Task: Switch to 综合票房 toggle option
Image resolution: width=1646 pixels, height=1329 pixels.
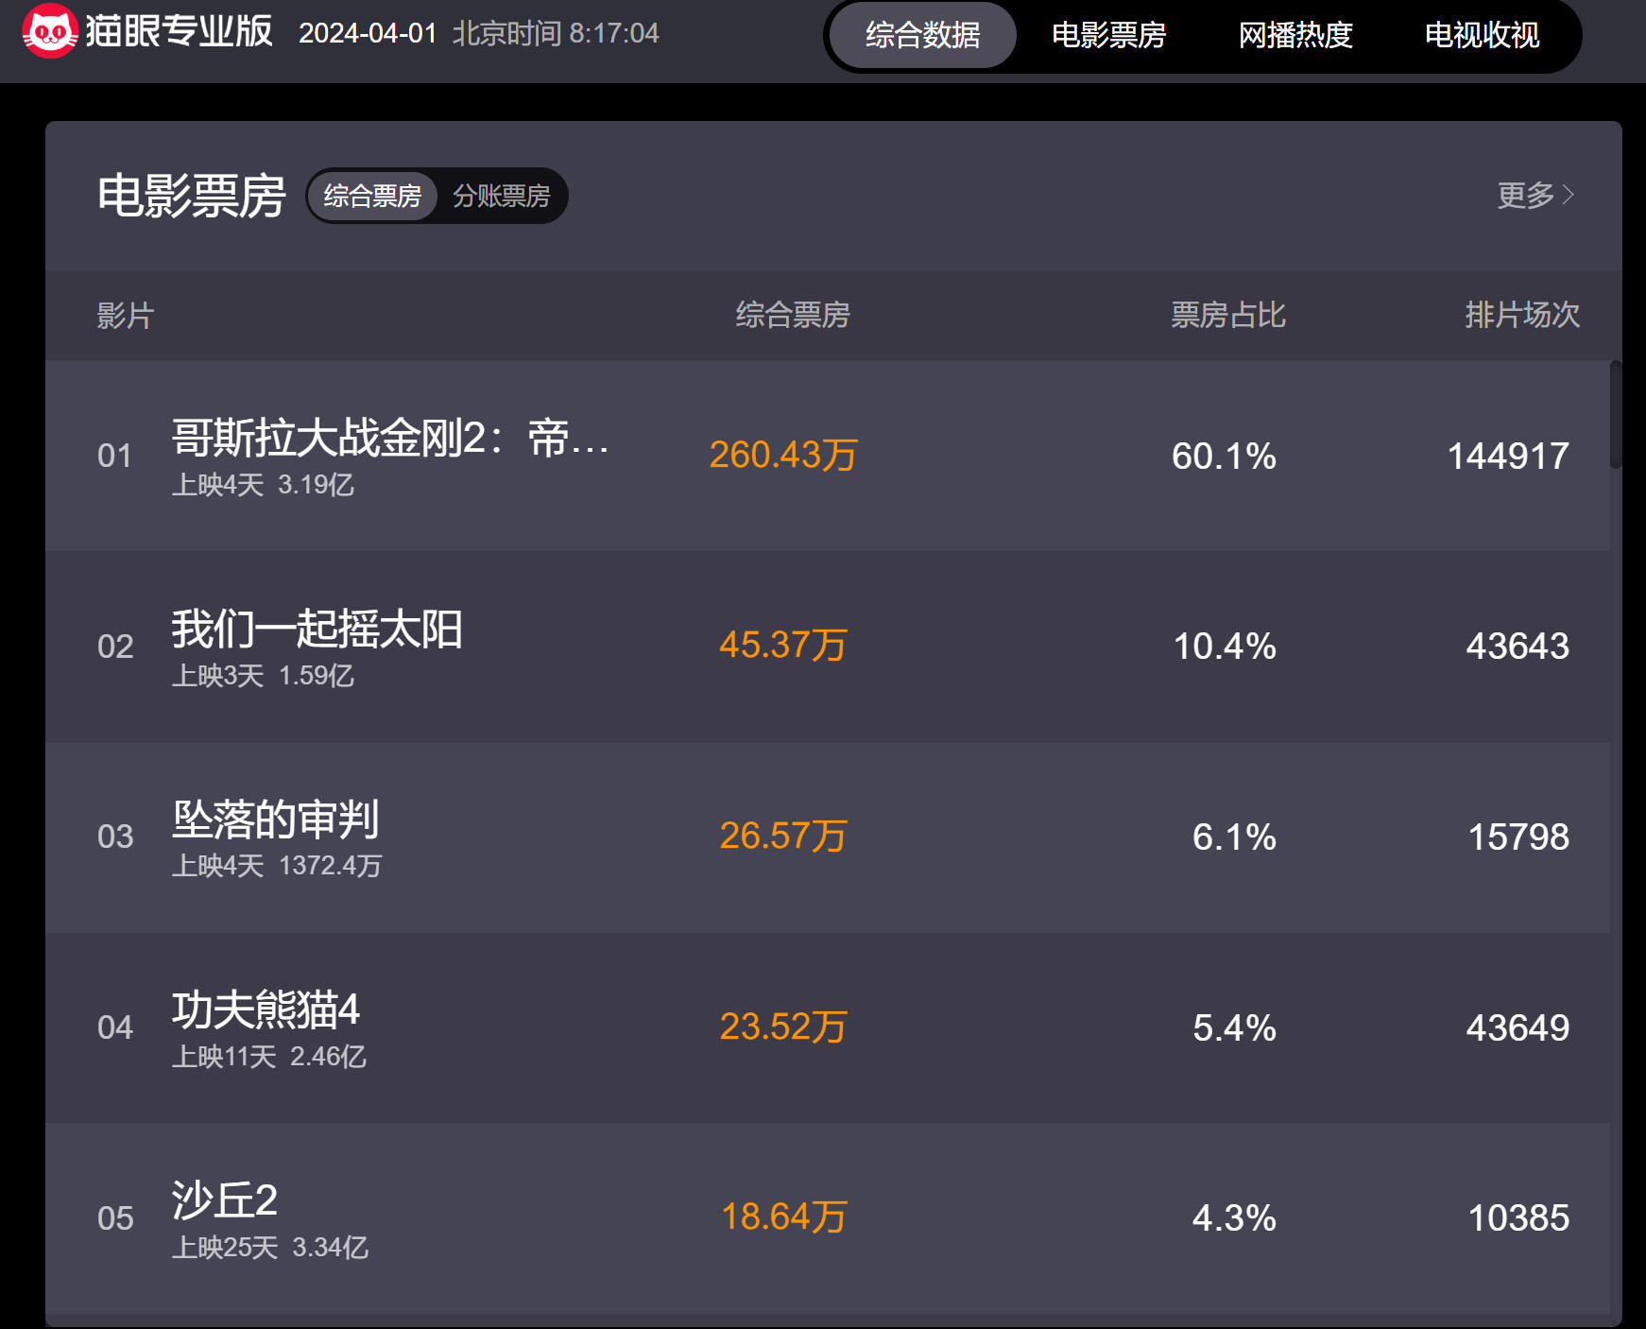Action: point(372,196)
